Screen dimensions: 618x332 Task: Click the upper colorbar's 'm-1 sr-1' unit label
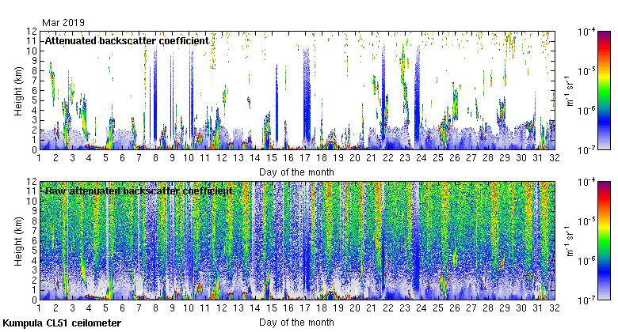[569, 90]
